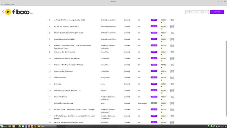Open file icon for Petey & Jaydee
The width and height of the screenshot is (227, 128).
click(171, 122)
